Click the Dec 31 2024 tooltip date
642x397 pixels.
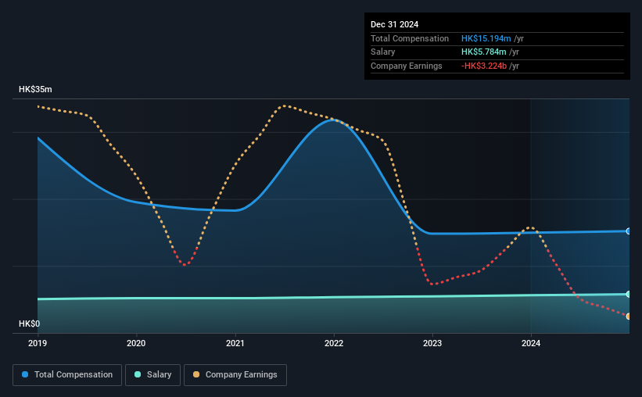coord(394,24)
